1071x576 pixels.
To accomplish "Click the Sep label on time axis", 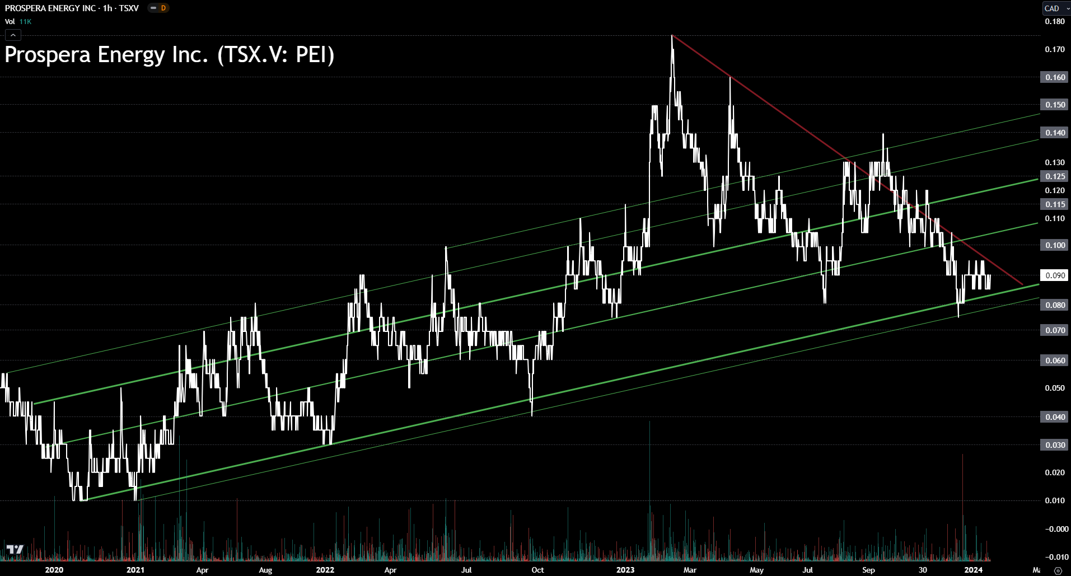I will pos(868,570).
